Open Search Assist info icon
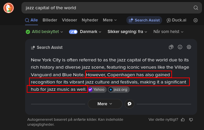 180,47
